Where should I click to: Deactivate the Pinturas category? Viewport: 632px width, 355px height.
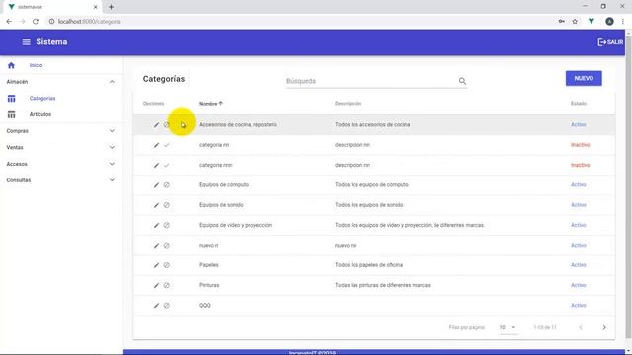[167, 285]
